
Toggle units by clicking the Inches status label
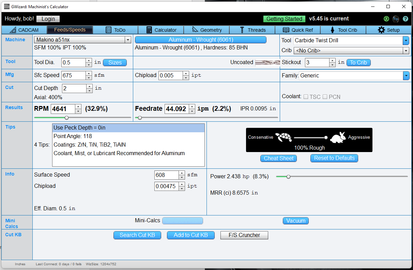20,264
